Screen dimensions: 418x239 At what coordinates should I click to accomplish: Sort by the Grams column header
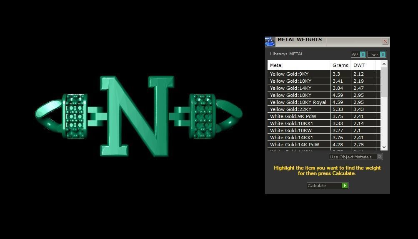(x=340, y=65)
